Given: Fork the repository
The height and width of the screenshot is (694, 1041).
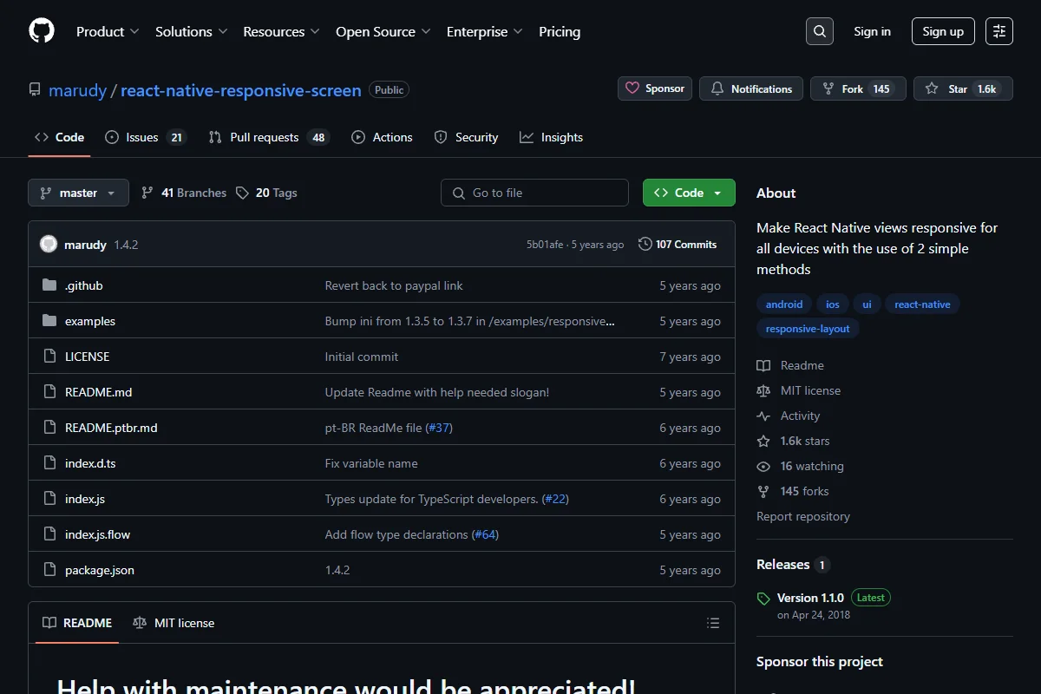Looking at the screenshot, I should [x=858, y=88].
